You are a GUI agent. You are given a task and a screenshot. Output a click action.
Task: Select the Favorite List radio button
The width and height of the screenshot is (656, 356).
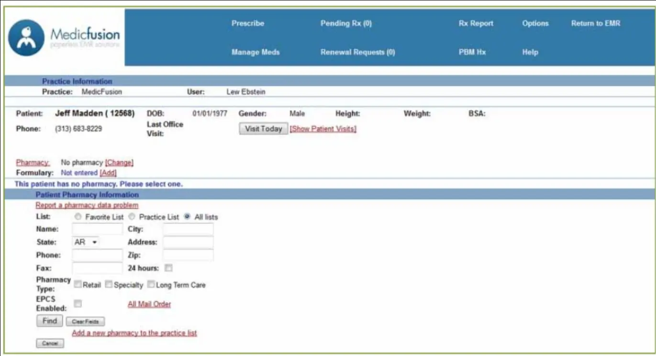coord(78,217)
